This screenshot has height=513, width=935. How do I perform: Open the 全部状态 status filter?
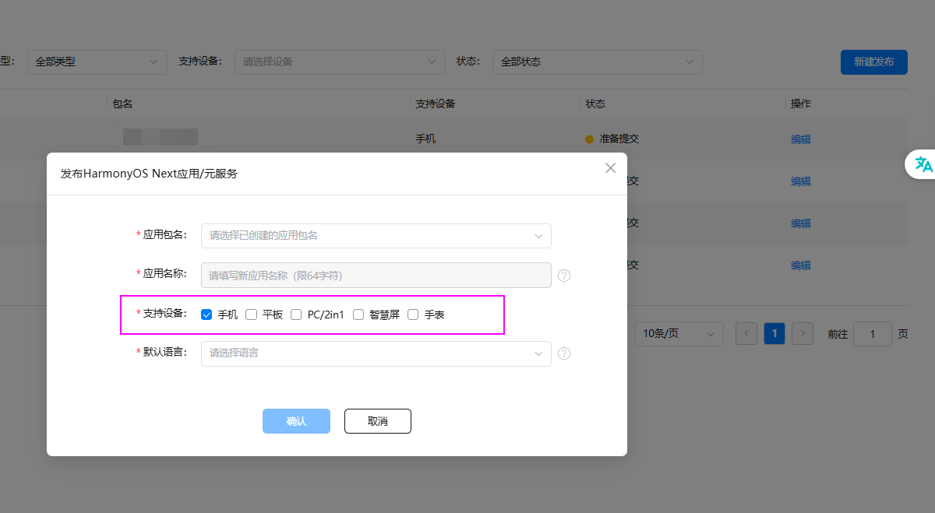tap(597, 62)
